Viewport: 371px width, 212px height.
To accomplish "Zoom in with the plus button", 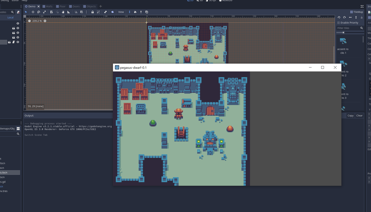I will pos(45,21).
